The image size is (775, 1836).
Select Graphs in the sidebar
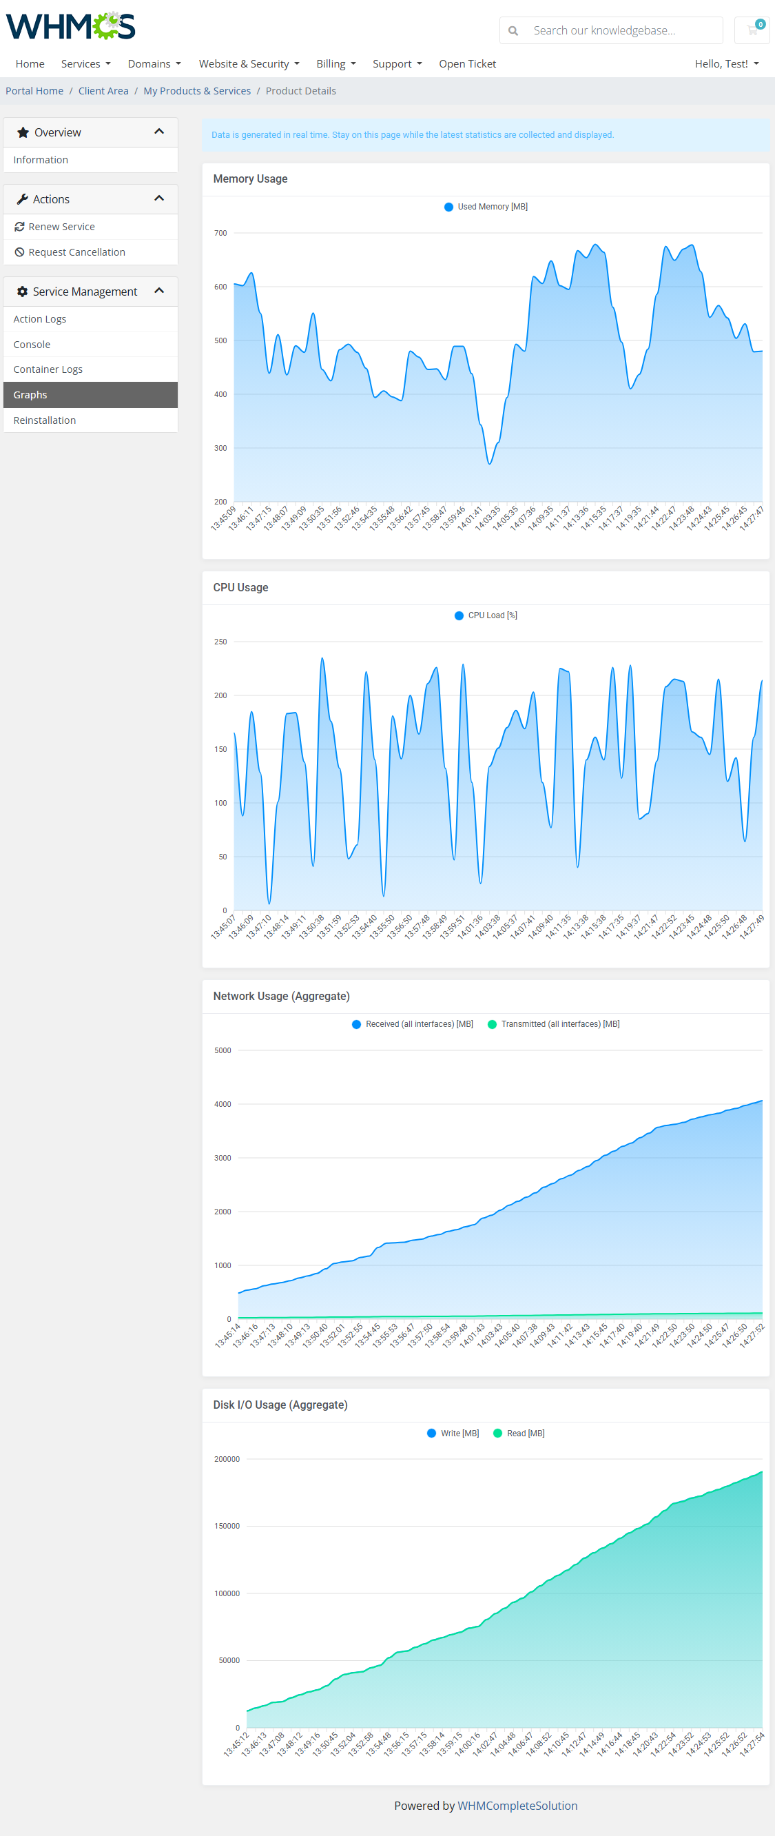tap(90, 395)
